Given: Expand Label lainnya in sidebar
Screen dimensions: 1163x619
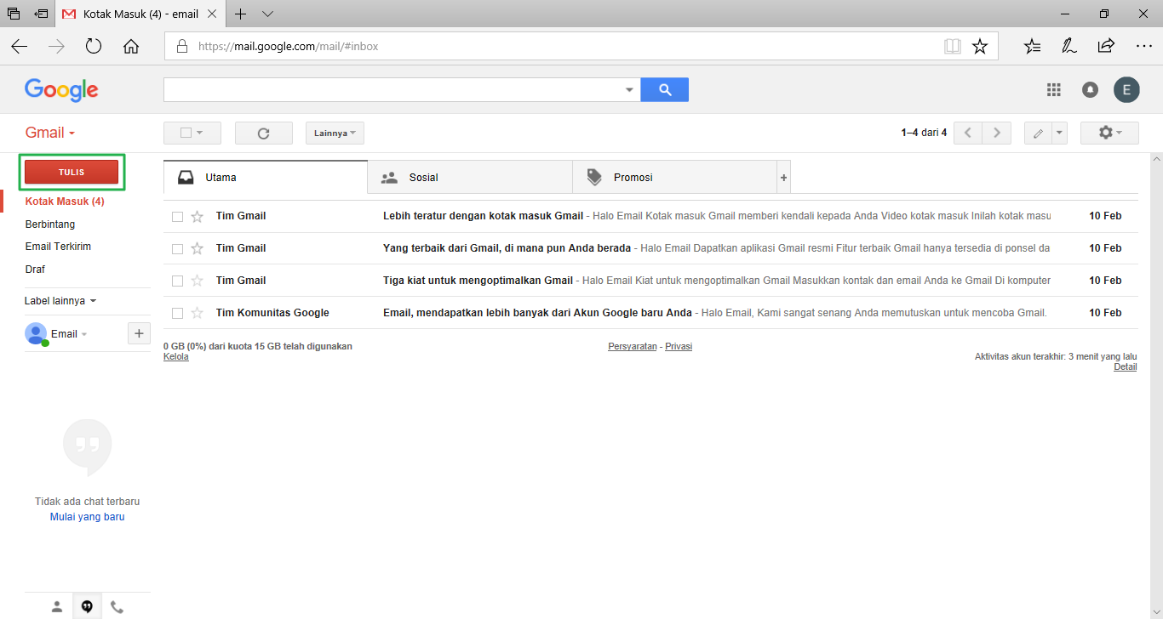Looking at the screenshot, I should (60, 300).
